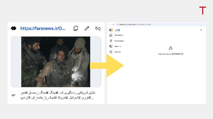This screenshot has height=119, width=213.
Task: Open the soldiers photo preview thumbnail
Action: click(x=56, y=62)
